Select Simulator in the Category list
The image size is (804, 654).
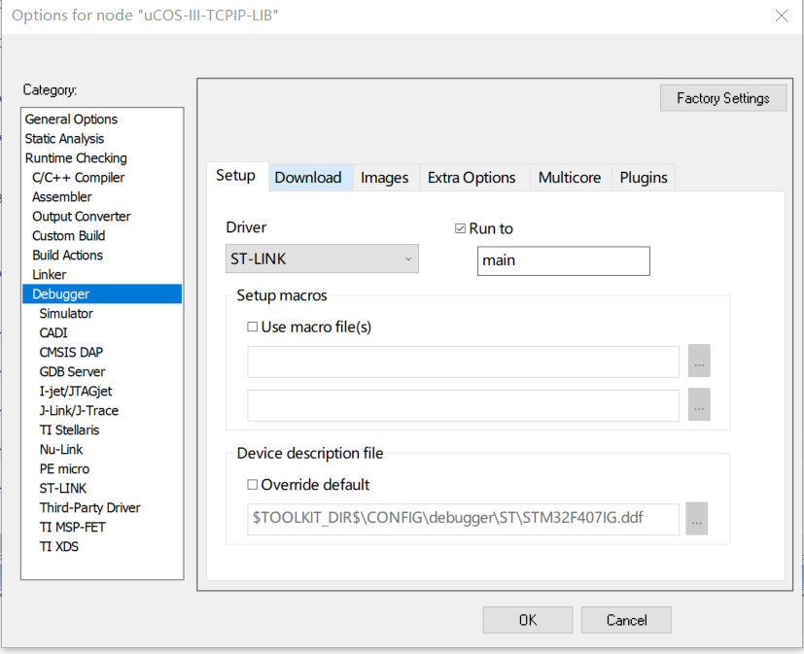click(65, 313)
